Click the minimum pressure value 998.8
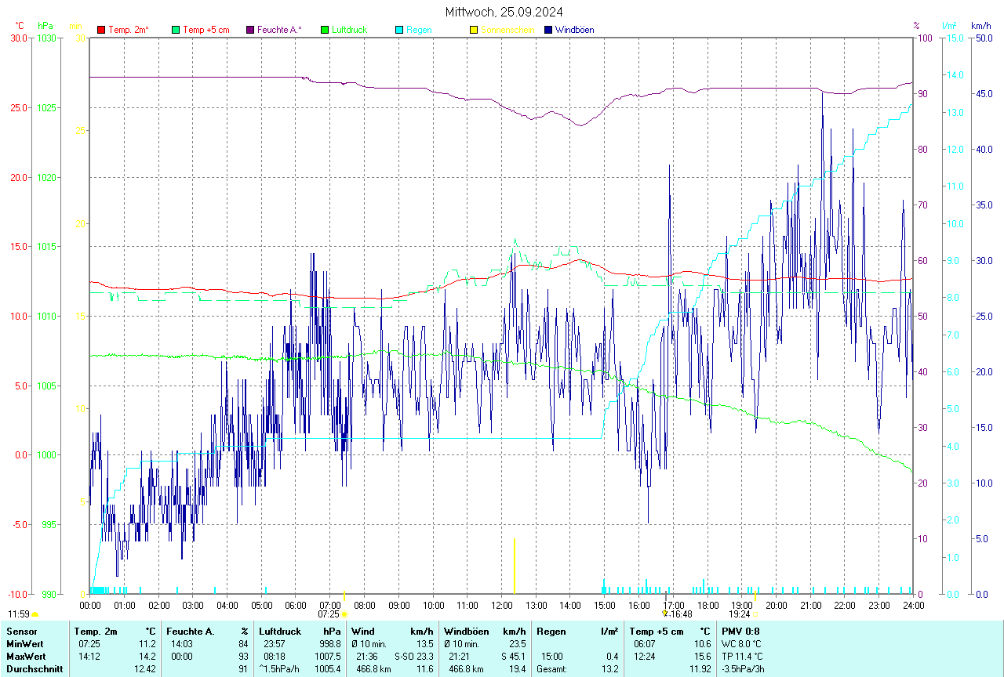 point(329,643)
